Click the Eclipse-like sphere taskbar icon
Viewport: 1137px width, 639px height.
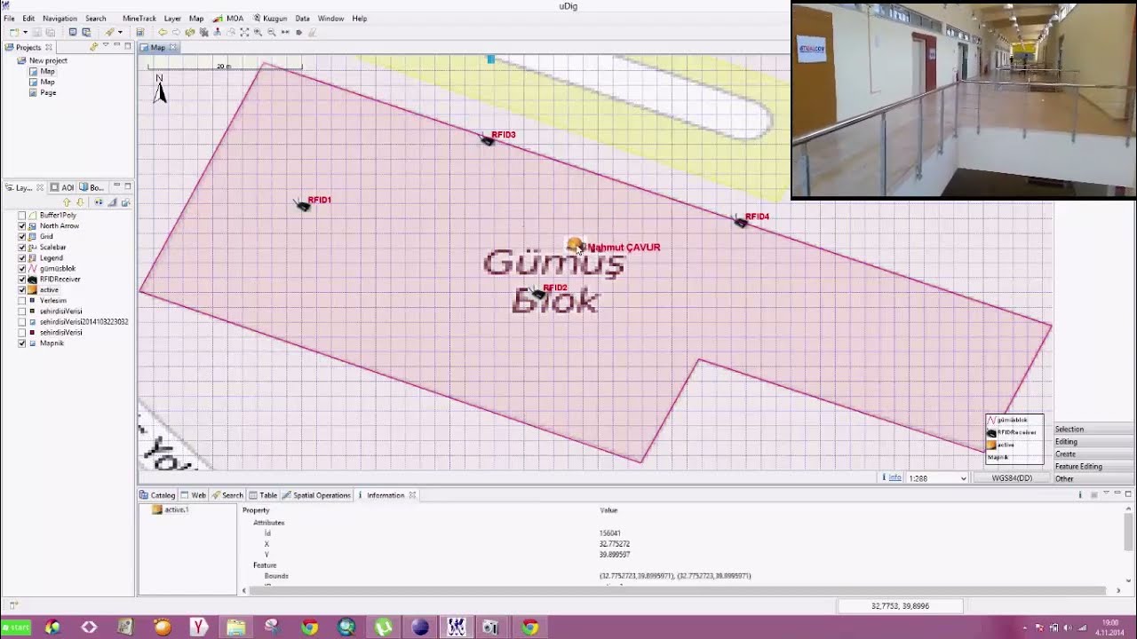pyautogui.click(x=420, y=627)
